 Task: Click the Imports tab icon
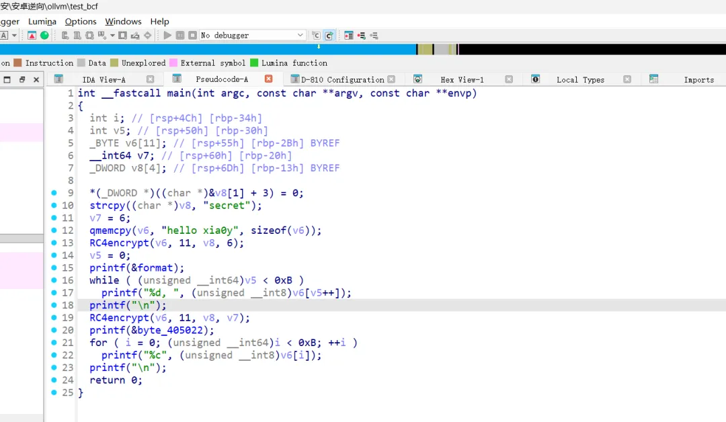654,79
